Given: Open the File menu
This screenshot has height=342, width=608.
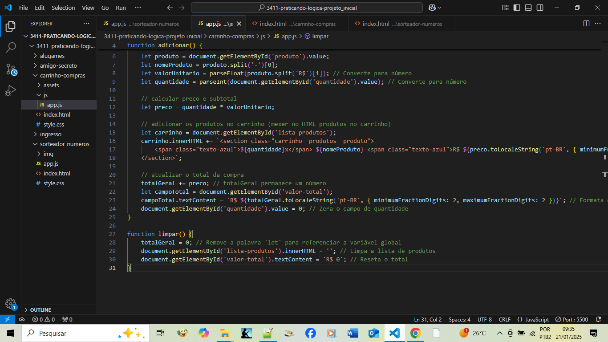Looking at the screenshot, I should click(23, 8).
